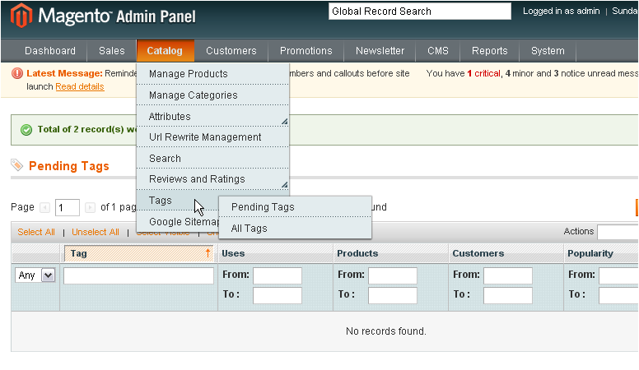
Task: Open the Newsletter menu
Action: click(x=380, y=51)
